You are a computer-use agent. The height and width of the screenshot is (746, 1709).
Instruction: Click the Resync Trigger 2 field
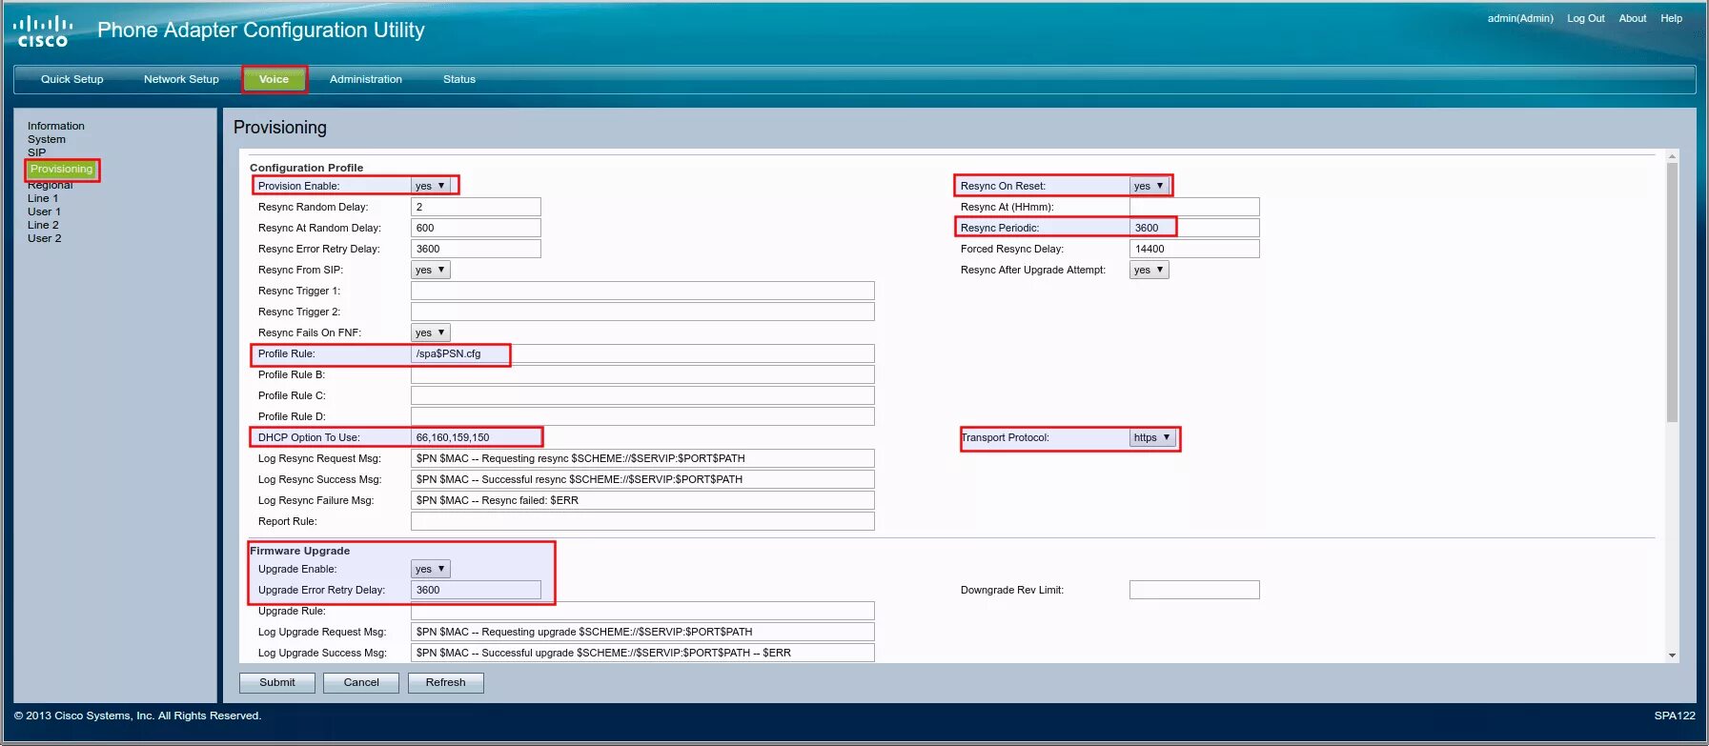(x=642, y=312)
